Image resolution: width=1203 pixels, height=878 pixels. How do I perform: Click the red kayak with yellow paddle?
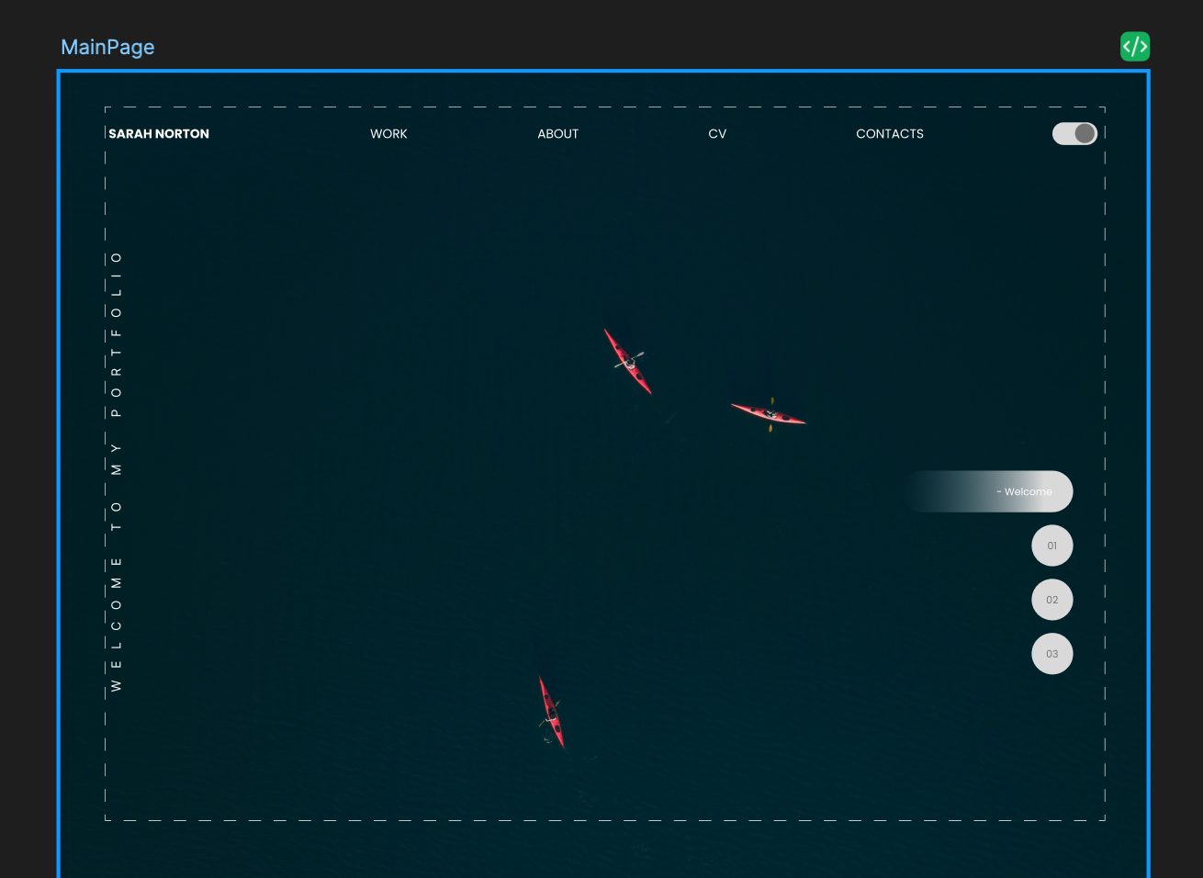769,414
